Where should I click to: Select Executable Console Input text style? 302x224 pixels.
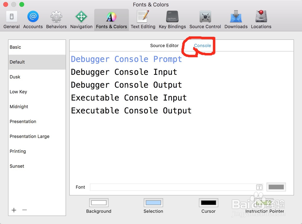click(x=129, y=98)
